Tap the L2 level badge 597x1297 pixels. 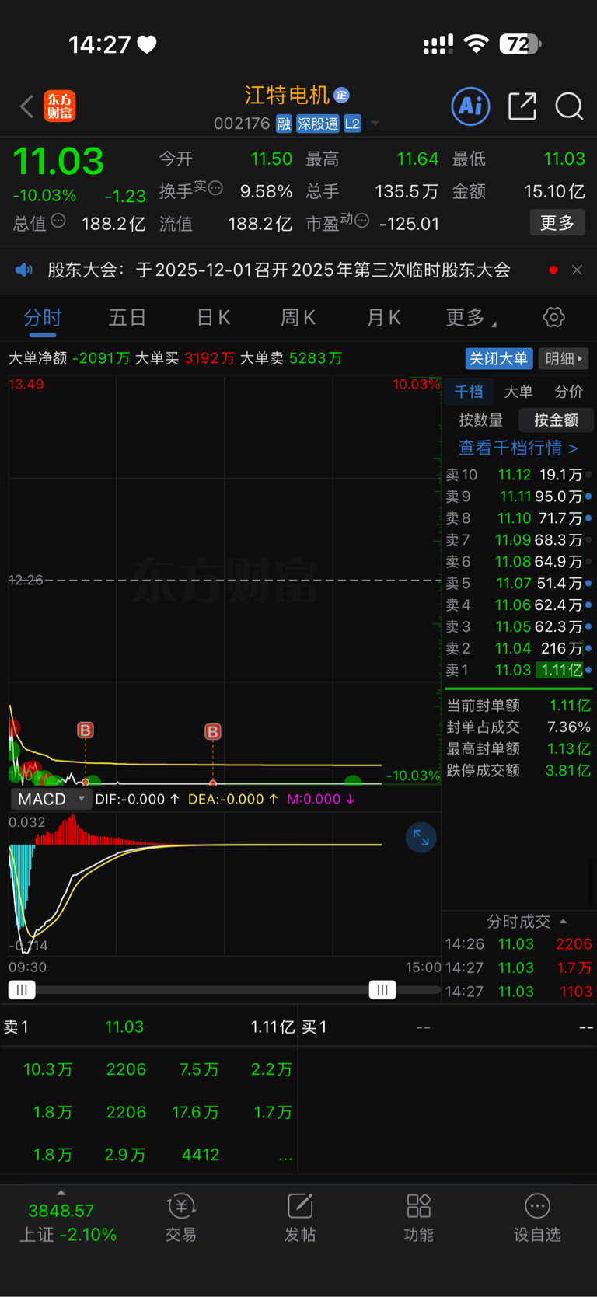pyautogui.click(x=352, y=124)
